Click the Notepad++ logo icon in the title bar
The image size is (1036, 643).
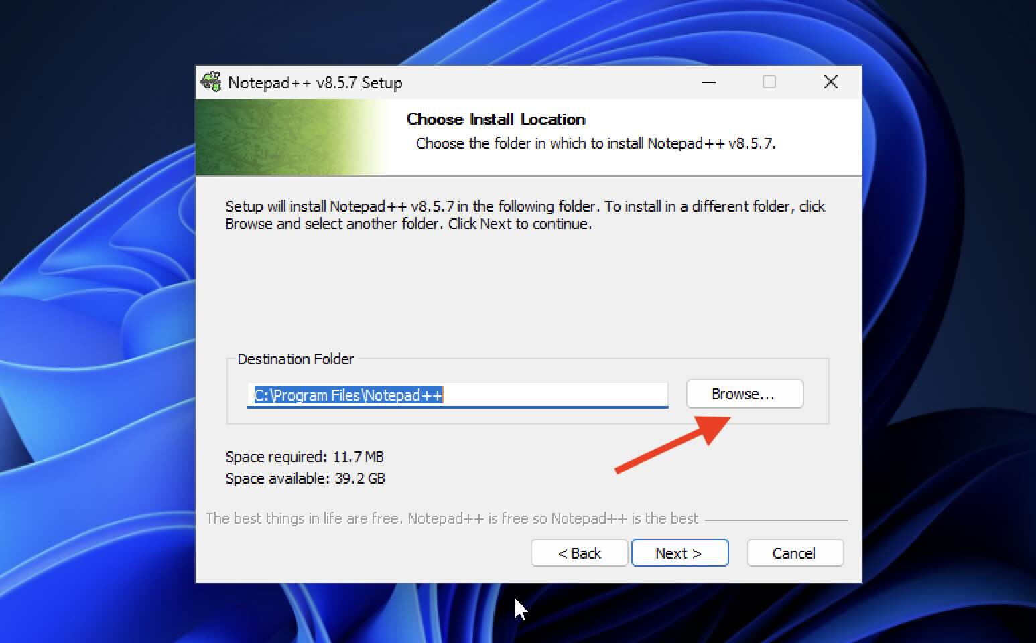pyautogui.click(x=211, y=82)
